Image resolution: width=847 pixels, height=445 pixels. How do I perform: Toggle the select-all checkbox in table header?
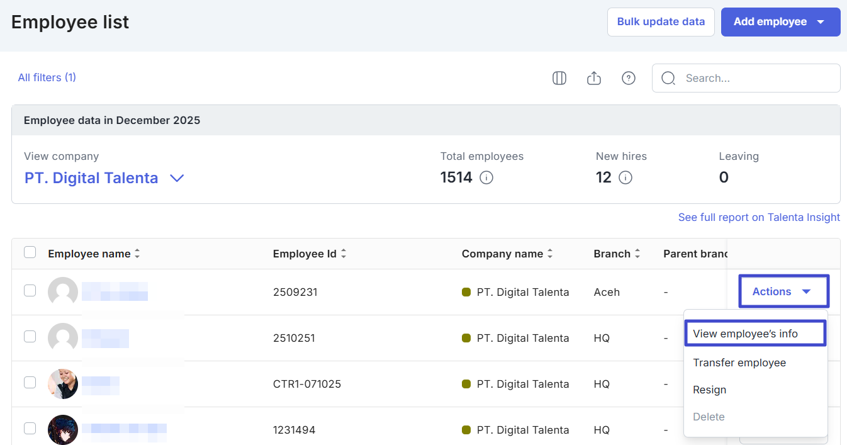(x=30, y=252)
